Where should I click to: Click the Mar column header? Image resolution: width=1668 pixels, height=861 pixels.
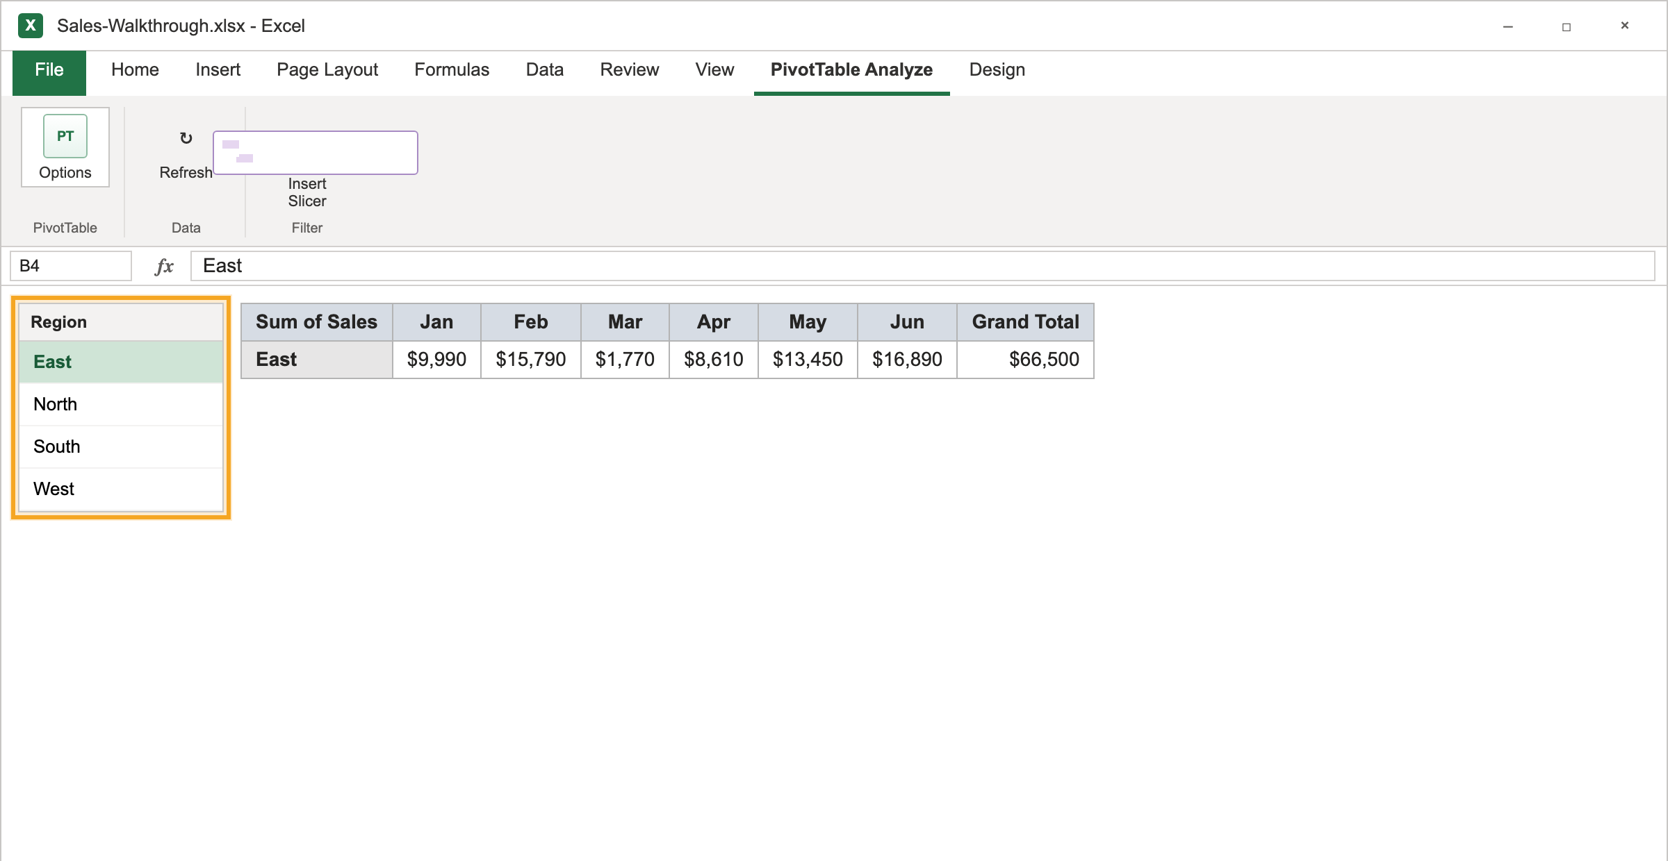[625, 322]
